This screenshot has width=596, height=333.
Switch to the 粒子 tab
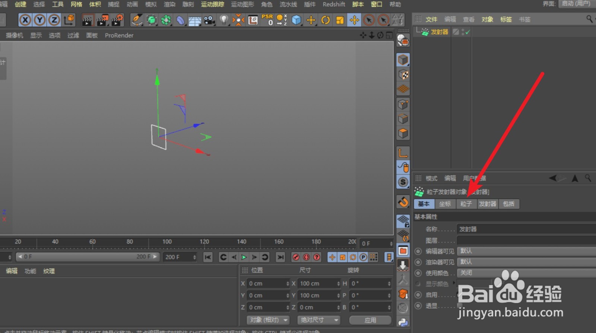[466, 204]
